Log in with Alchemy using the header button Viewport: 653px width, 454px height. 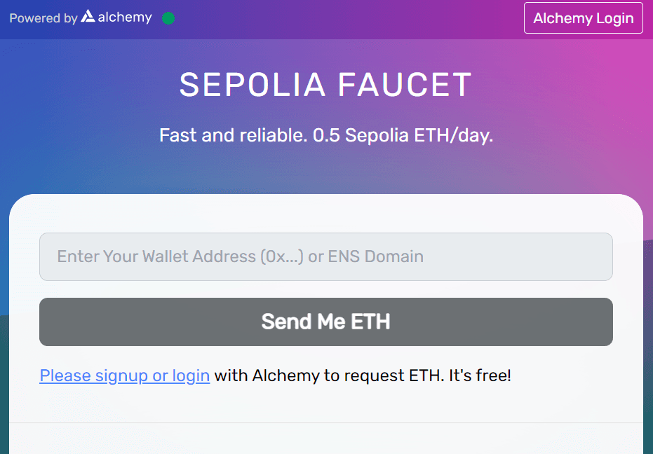coord(583,18)
